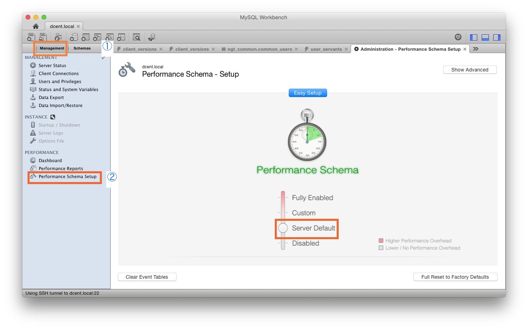
Task: Click the search table data icon
Action: (x=137, y=37)
